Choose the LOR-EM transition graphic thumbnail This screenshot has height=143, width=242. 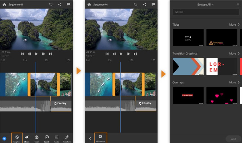[x=221, y=66]
